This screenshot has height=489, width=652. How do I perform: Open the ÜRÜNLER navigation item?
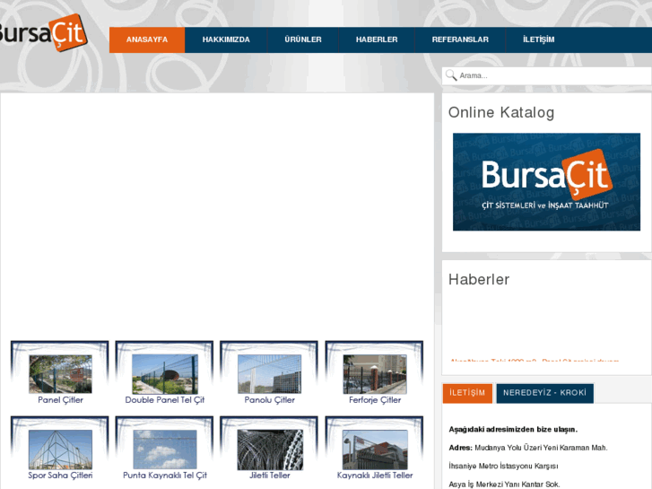[x=303, y=40]
